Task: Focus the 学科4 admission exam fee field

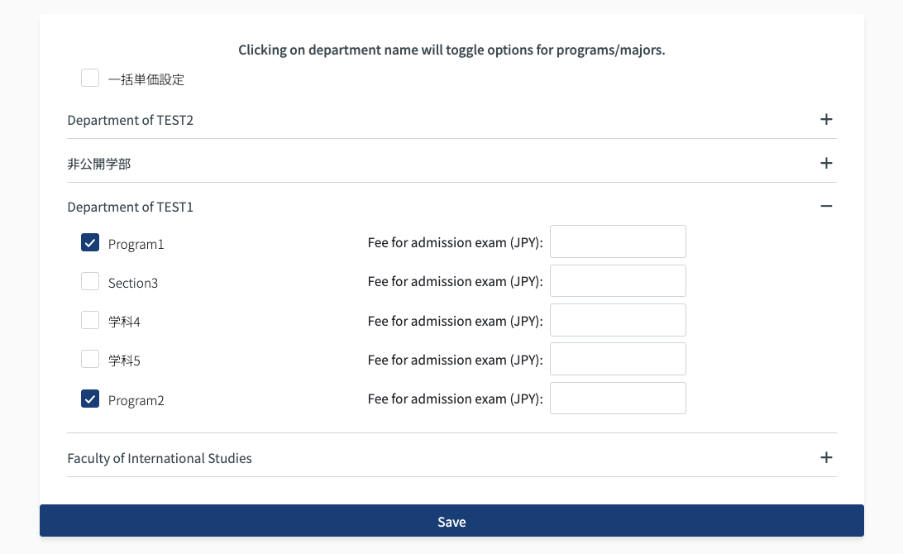Action: [618, 320]
